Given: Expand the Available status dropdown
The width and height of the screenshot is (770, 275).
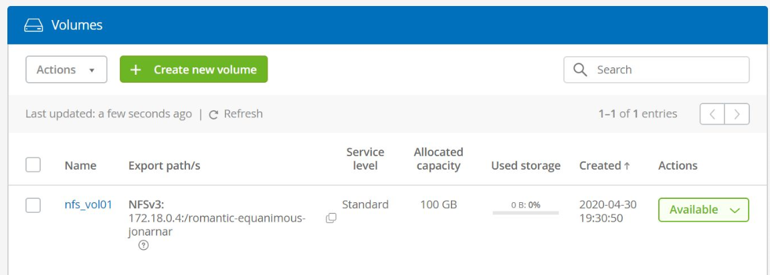Looking at the screenshot, I should point(703,210).
